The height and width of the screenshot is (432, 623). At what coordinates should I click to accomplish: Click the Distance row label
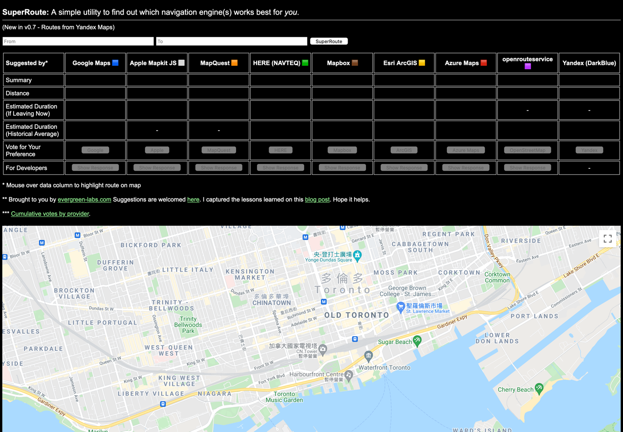coord(18,93)
